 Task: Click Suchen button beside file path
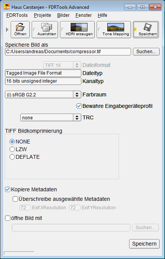coord(146,52)
